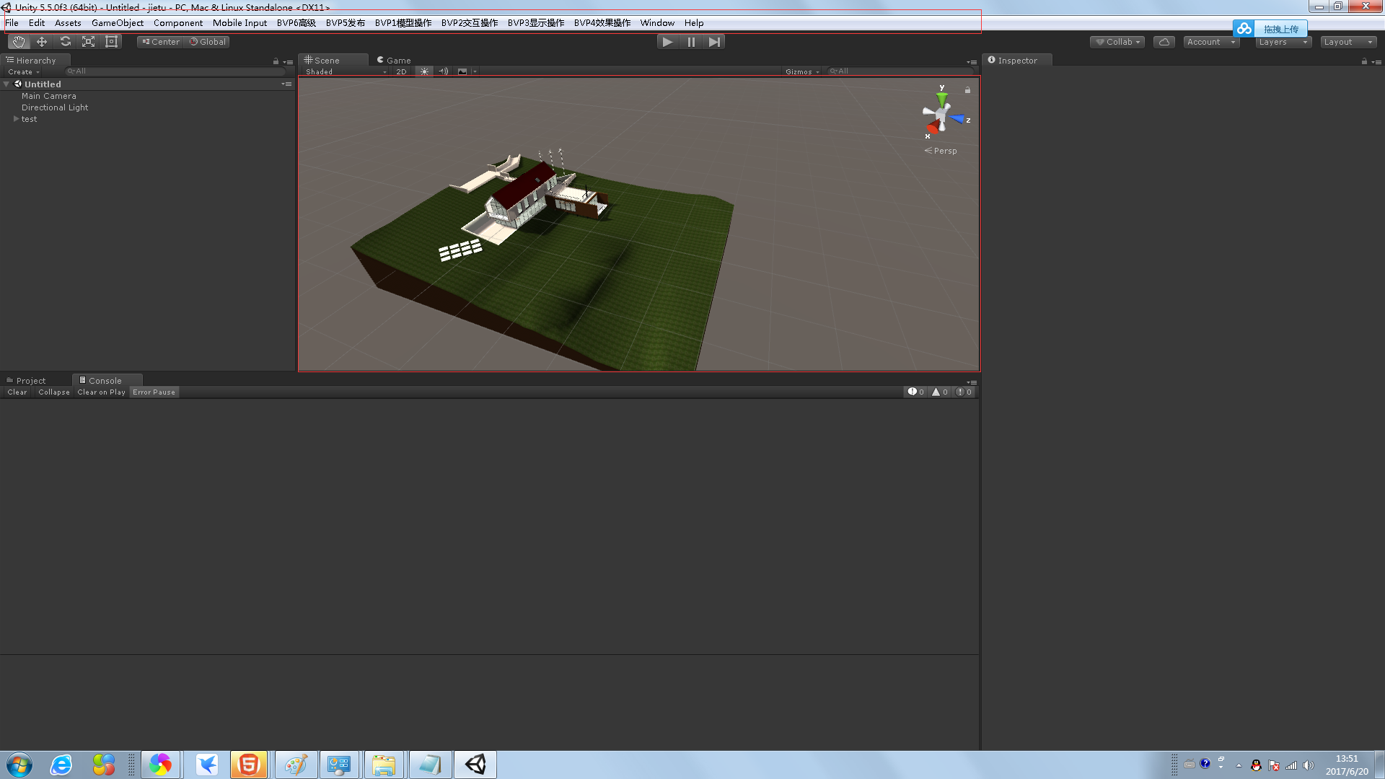Click the Step frame button
Viewport: 1385px width, 779px height.
click(x=714, y=42)
